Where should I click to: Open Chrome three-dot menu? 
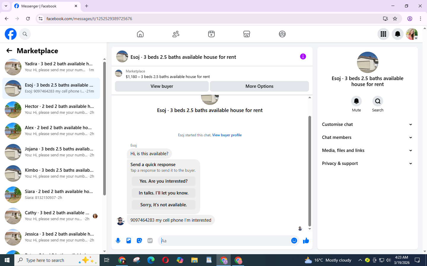tap(420, 19)
